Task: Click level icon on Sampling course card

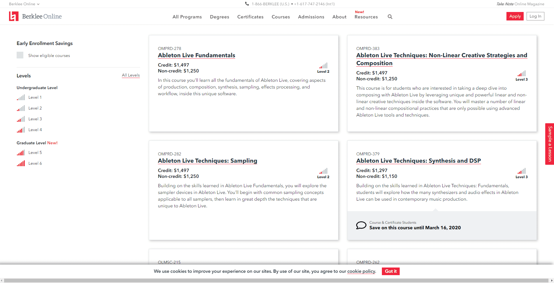Action: click(x=323, y=171)
